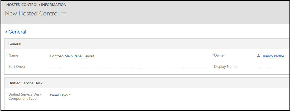Screen dimensions: 290x111
Task: Click the Name field label
Action: pos(13,55)
